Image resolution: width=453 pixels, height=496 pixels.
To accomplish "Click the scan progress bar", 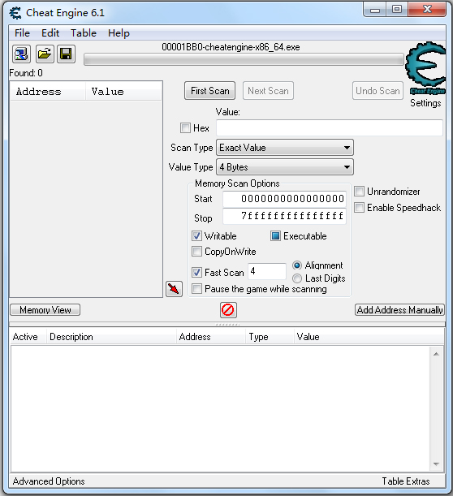I will 244,59.
